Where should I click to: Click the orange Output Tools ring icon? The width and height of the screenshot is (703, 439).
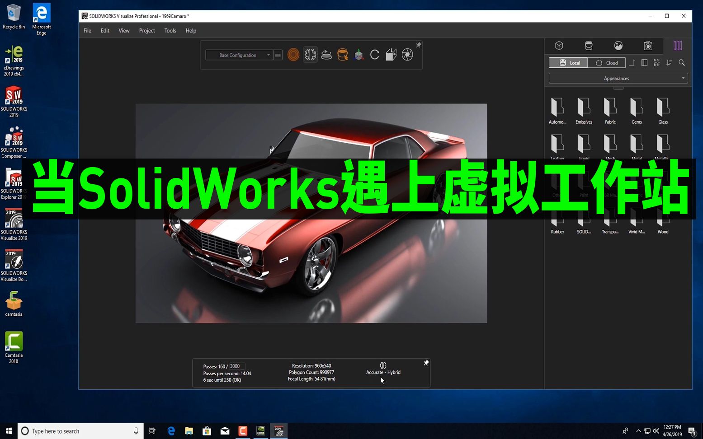pyautogui.click(x=293, y=55)
